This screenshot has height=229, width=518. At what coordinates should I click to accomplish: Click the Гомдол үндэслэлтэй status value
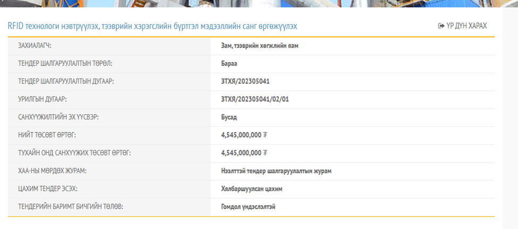248,207
